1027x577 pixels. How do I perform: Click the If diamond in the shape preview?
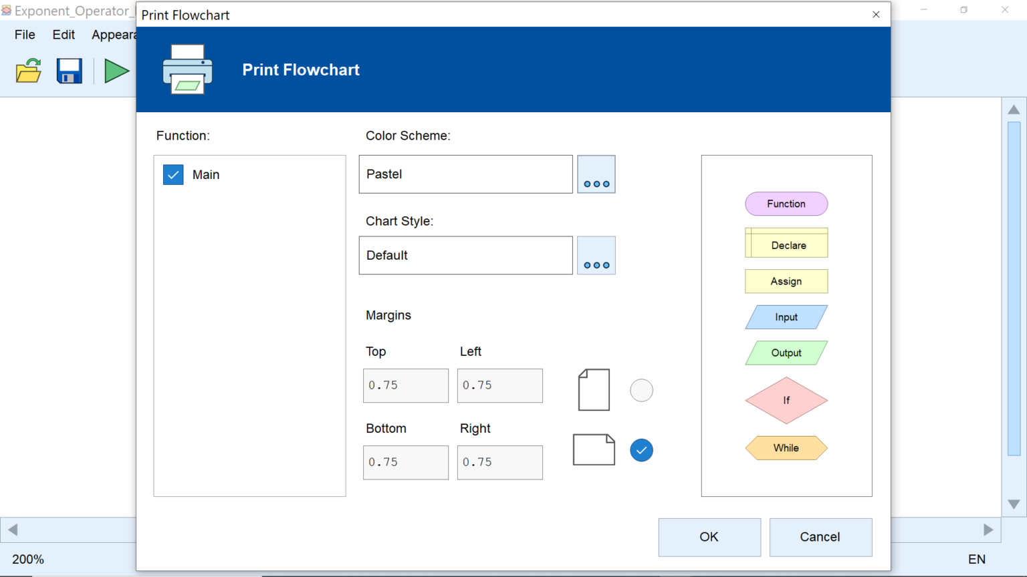(x=786, y=401)
